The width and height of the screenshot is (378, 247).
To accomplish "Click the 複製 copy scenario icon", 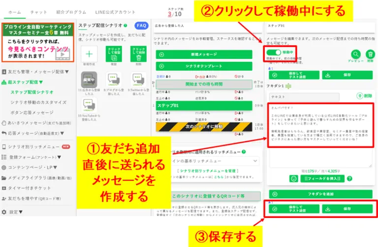I will tap(114, 54).
